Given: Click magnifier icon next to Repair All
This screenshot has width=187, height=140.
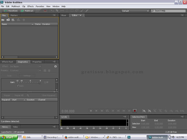Looking at the screenshot, I should coord(28,95).
